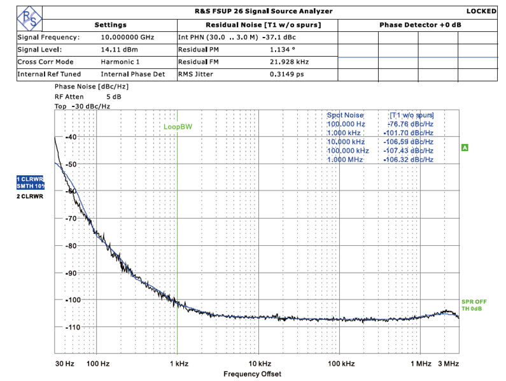
Task: Click the Frequency Offset axis label
Action: tap(252, 374)
